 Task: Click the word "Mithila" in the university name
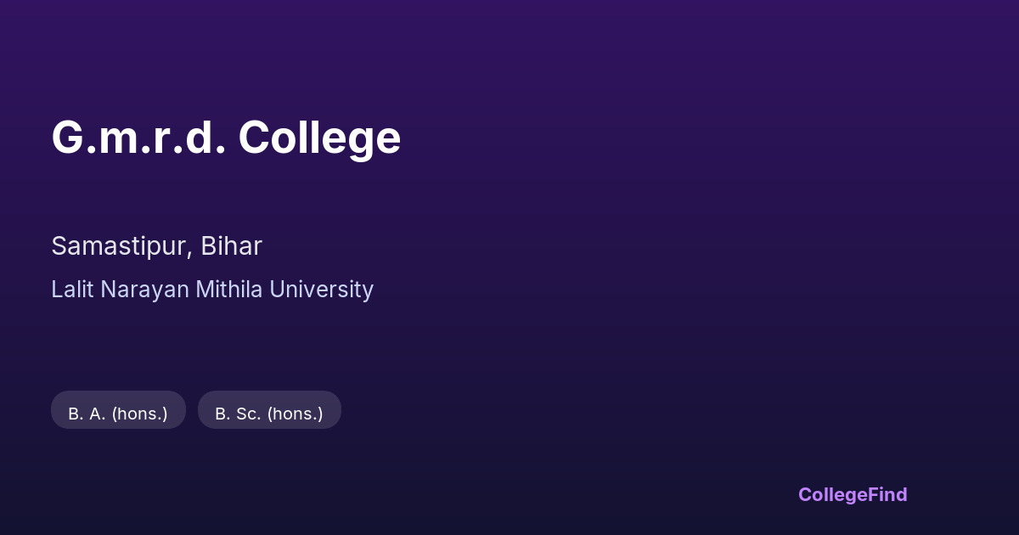229,290
